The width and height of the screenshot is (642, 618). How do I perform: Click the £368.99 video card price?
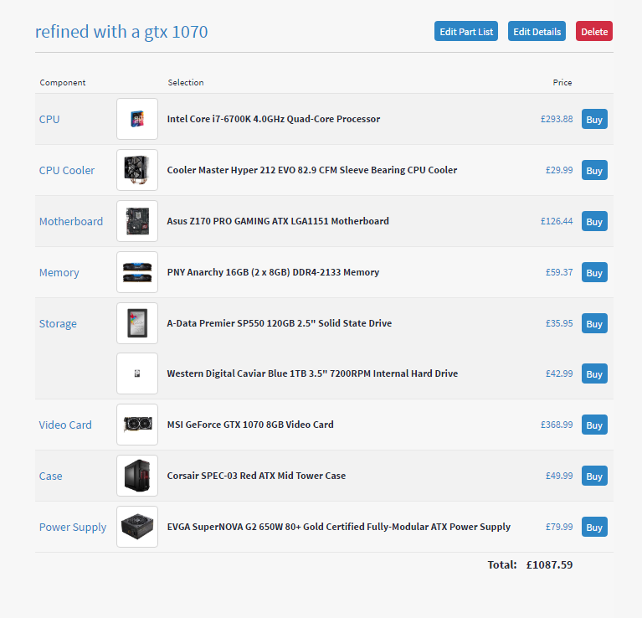coord(557,425)
